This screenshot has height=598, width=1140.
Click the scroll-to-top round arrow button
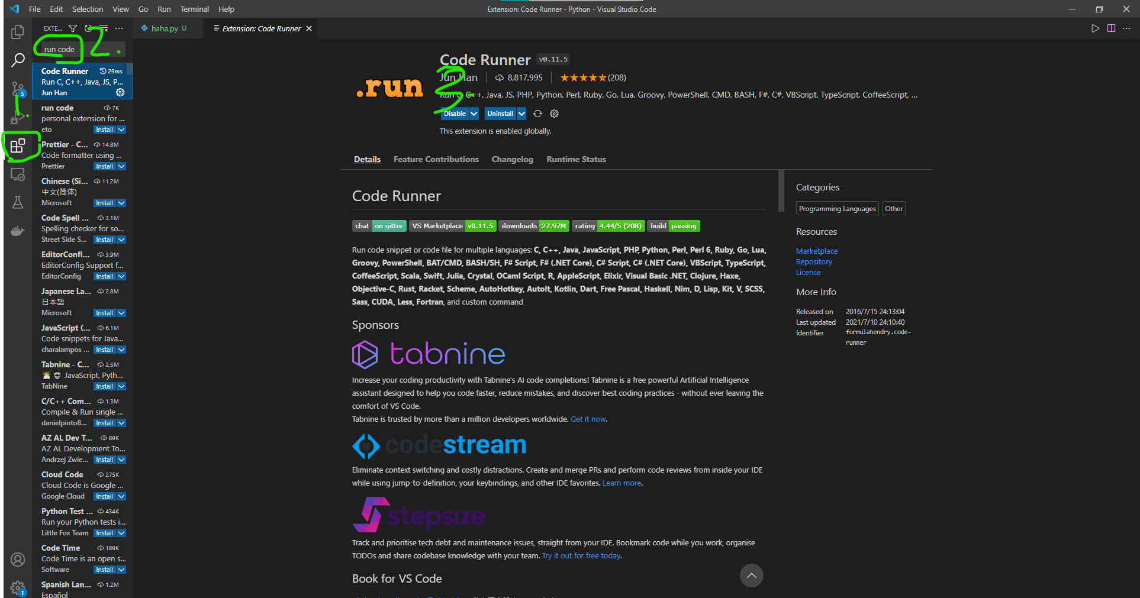[751, 576]
